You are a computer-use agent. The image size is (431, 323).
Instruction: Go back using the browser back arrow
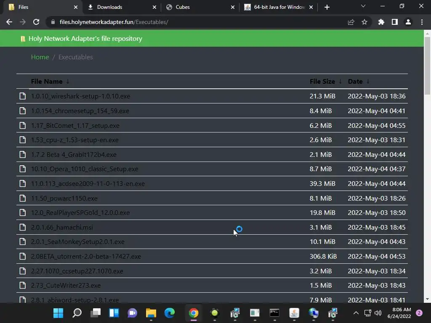[9, 22]
